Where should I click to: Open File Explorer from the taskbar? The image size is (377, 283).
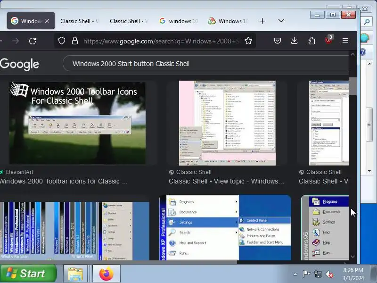(75, 274)
